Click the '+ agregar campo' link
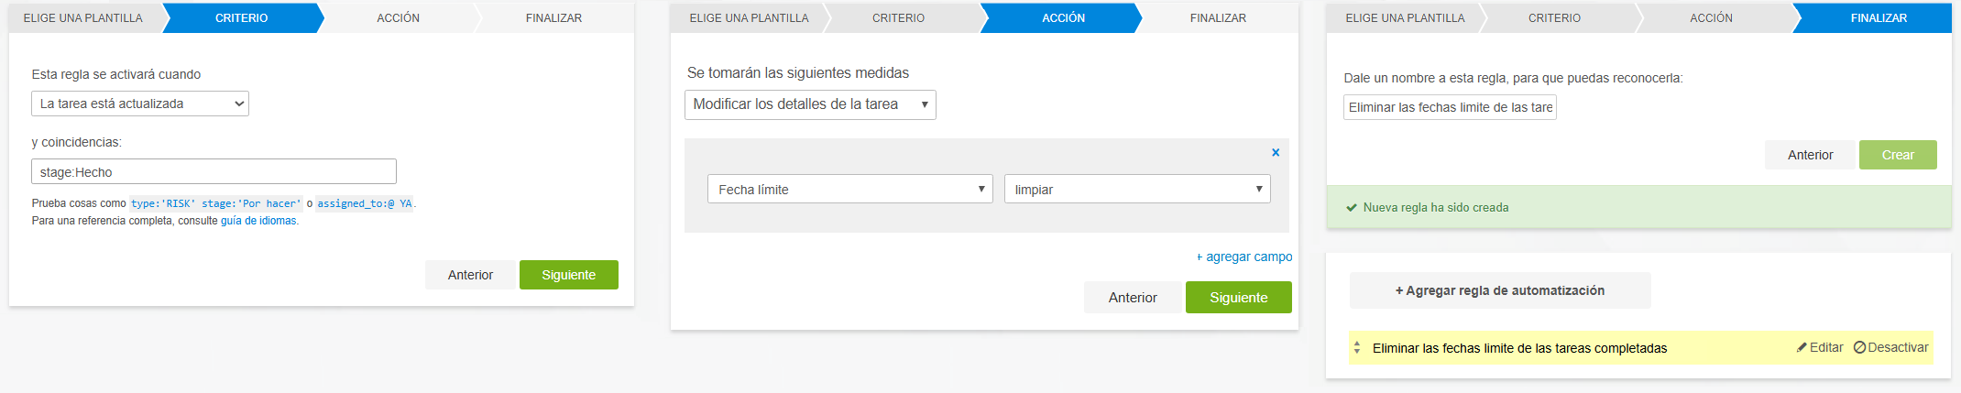 click(1244, 257)
